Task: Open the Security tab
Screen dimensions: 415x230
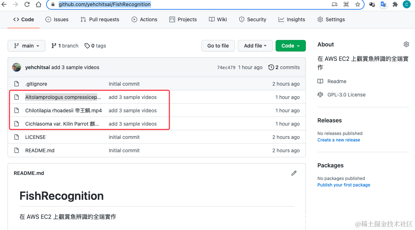Action: [253, 19]
